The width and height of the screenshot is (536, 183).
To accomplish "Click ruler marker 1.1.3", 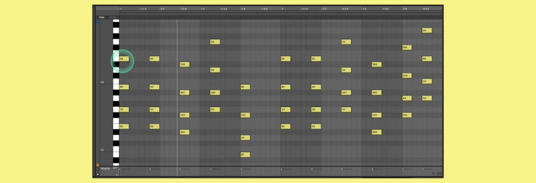I will coord(143,9).
